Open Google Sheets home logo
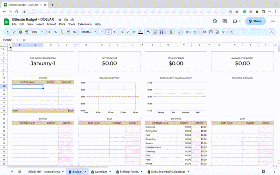This screenshot has width=280, height=175. pyautogui.click(x=7, y=22)
